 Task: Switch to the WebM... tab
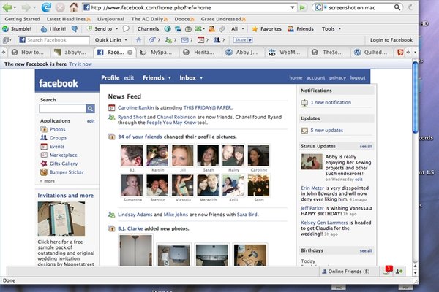[287, 53]
